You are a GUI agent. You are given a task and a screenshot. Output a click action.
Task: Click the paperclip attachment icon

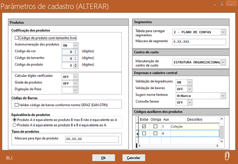point(227,156)
